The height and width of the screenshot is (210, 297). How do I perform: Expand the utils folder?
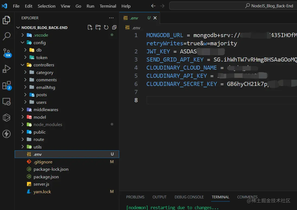37,147
